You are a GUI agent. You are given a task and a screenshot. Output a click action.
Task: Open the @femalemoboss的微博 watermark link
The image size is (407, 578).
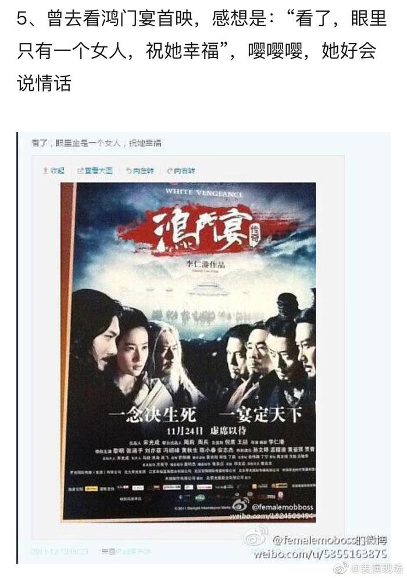330,541
